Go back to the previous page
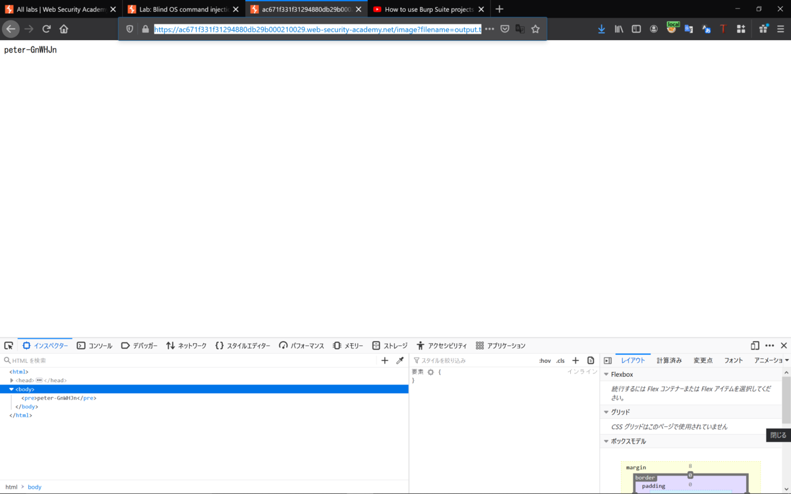Image resolution: width=791 pixels, height=494 pixels. tap(11, 29)
